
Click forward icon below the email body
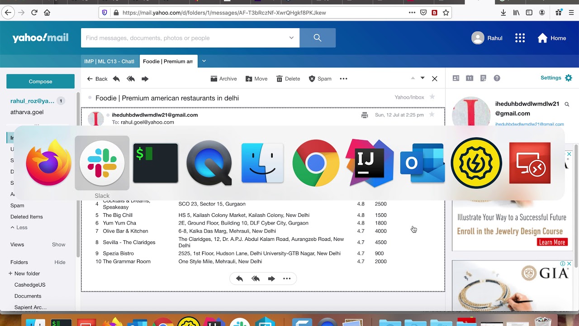click(271, 278)
